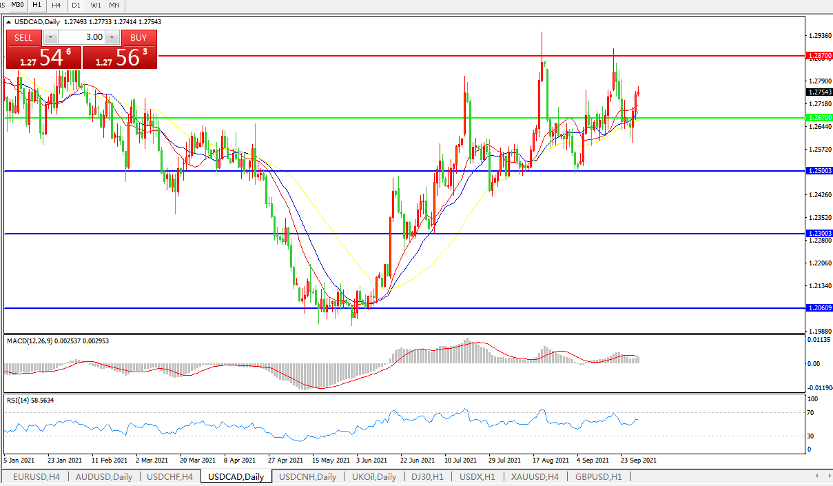Collapse the One Click Trading panel triangle
This screenshot has height=486, width=833.
click(9, 22)
